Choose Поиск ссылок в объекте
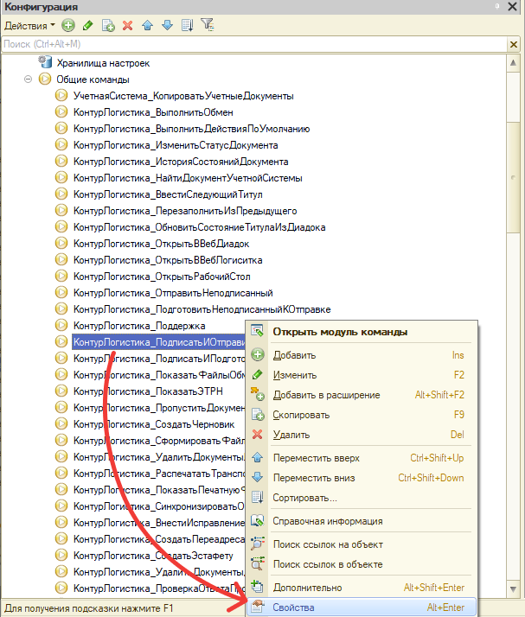Screen dimensions: 525x617 (x=362, y=564)
